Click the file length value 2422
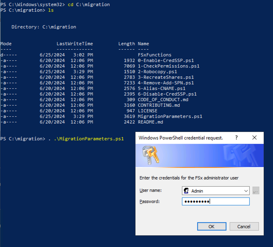This screenshot has height=247, width=273. click(129, 122)
